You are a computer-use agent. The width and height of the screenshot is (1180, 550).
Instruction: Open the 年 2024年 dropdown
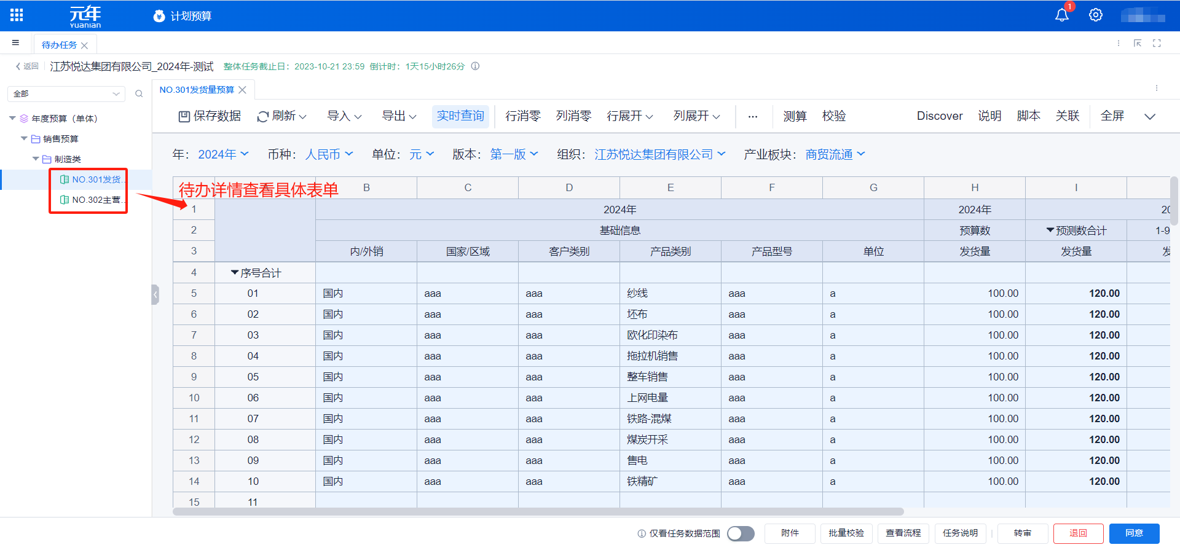[223, 154]
